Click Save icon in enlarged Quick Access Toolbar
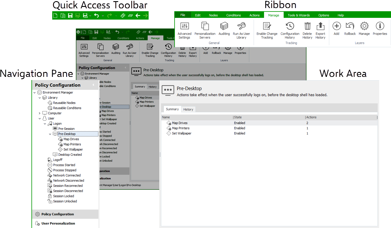391x228 pixels. 70,16
